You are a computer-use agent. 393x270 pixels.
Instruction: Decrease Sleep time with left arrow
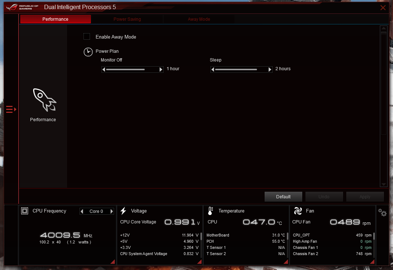click(213, 70)
